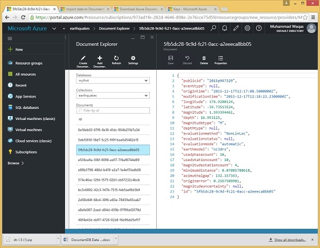Open Document Explorer Settings
The height and width of the screenshot is (248, 320).
pyautogui.click(x=133, y=58)
